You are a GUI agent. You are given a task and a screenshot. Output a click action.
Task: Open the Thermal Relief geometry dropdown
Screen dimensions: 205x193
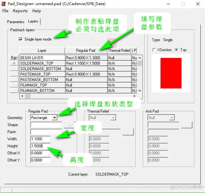click(x=113, y=118)
